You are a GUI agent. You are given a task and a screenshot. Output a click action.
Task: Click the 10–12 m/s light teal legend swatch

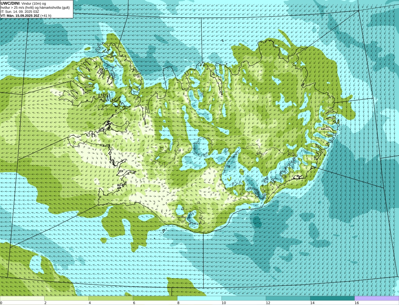[244, 298]
